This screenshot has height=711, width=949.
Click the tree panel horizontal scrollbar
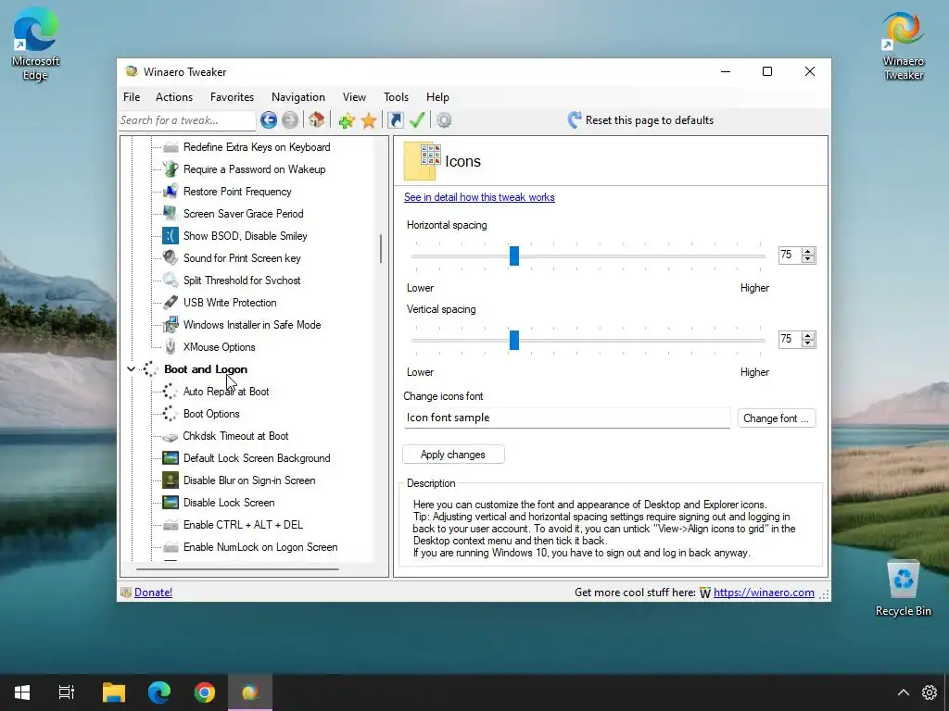click(x=237, y=569)
